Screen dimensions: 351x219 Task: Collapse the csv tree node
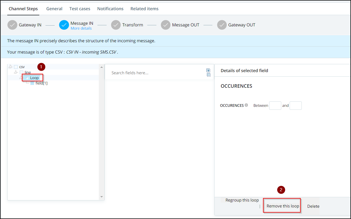click(10, 66)
